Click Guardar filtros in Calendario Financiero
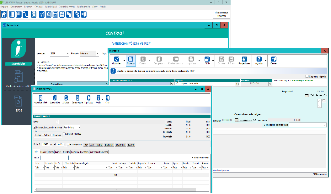The height and width of the screenshot is (194, 331). (55, 99)
